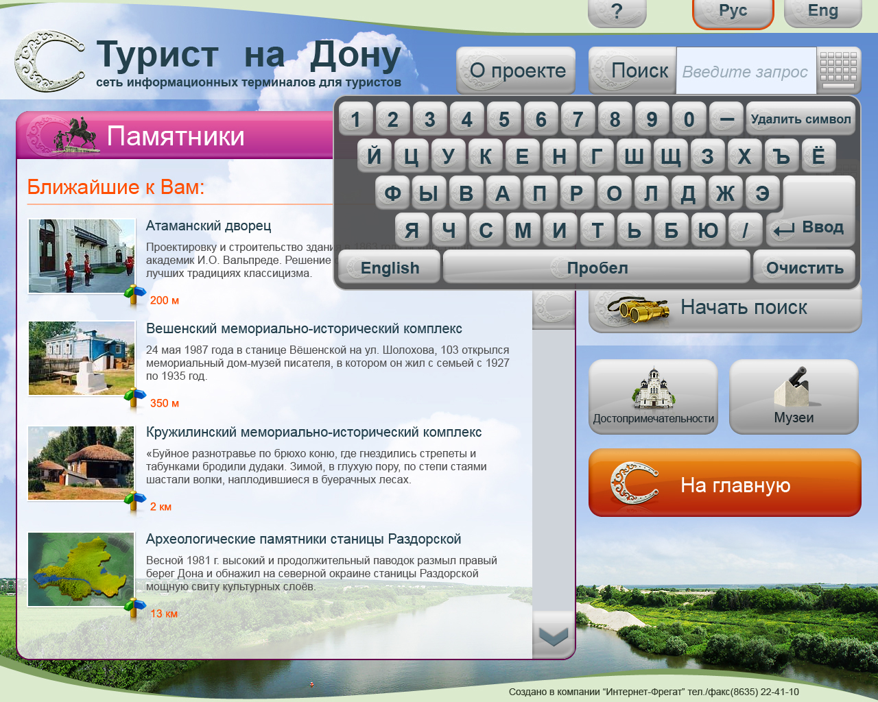
Task: Open the Поиск tab
Action: coord(632,71)
